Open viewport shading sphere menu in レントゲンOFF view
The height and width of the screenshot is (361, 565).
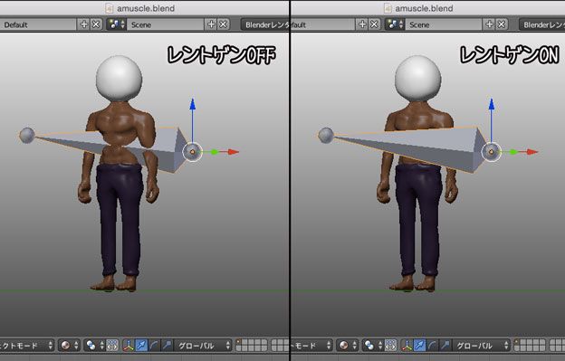click(69, 346)
